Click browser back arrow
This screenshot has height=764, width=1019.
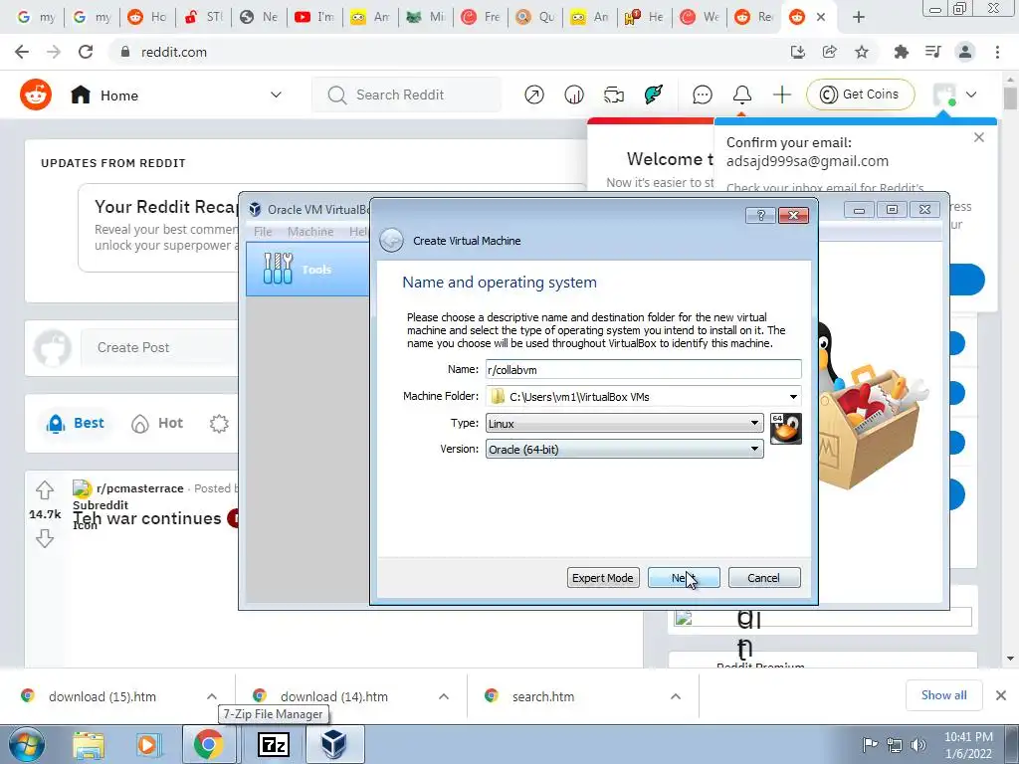point(22,52)
